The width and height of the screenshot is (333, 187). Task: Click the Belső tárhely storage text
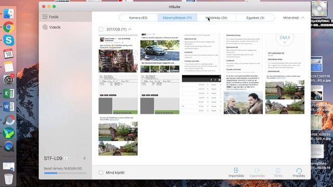[63, 168]
